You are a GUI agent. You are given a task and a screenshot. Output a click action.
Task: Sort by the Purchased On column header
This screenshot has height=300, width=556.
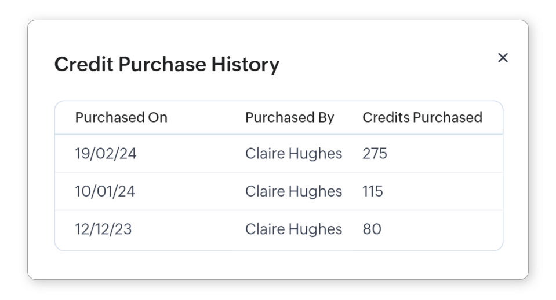point(121,117)
